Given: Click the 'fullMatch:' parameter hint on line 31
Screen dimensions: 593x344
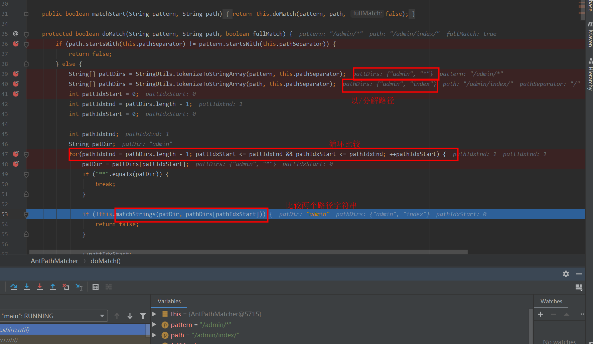Looking at the screenshot, I should pos(367,13).
